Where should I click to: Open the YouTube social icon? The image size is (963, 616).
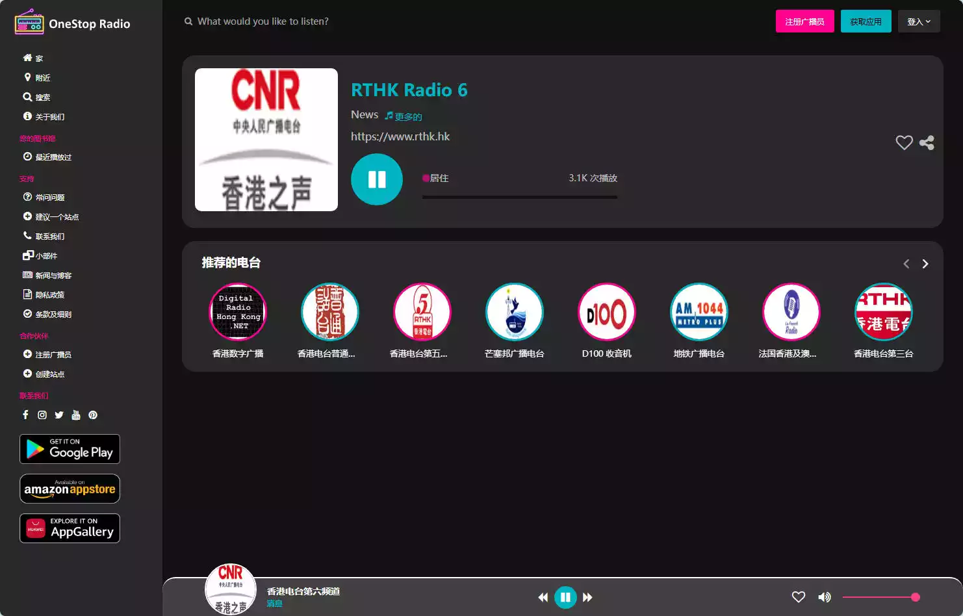point(76,415)
